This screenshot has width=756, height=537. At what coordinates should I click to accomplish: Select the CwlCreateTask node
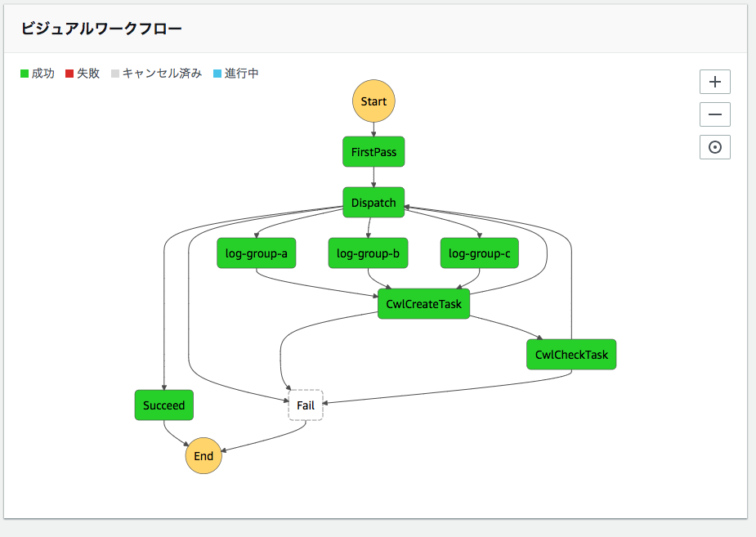pos(423,303)
